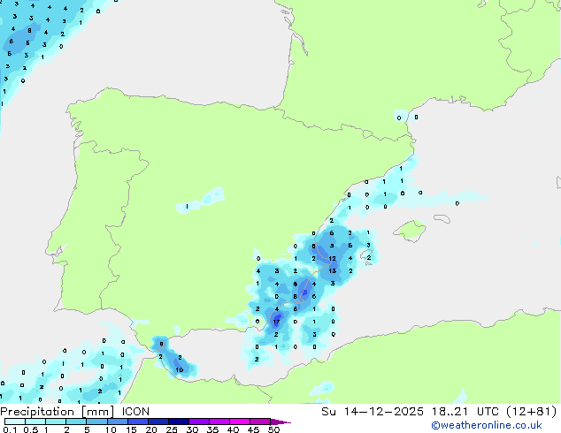Screen dimensions: 561x433
Task: Click the '12' precipitation value on the map
Action: [x=333, y=258]
